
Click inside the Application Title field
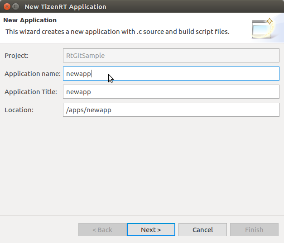coord(171,92)
